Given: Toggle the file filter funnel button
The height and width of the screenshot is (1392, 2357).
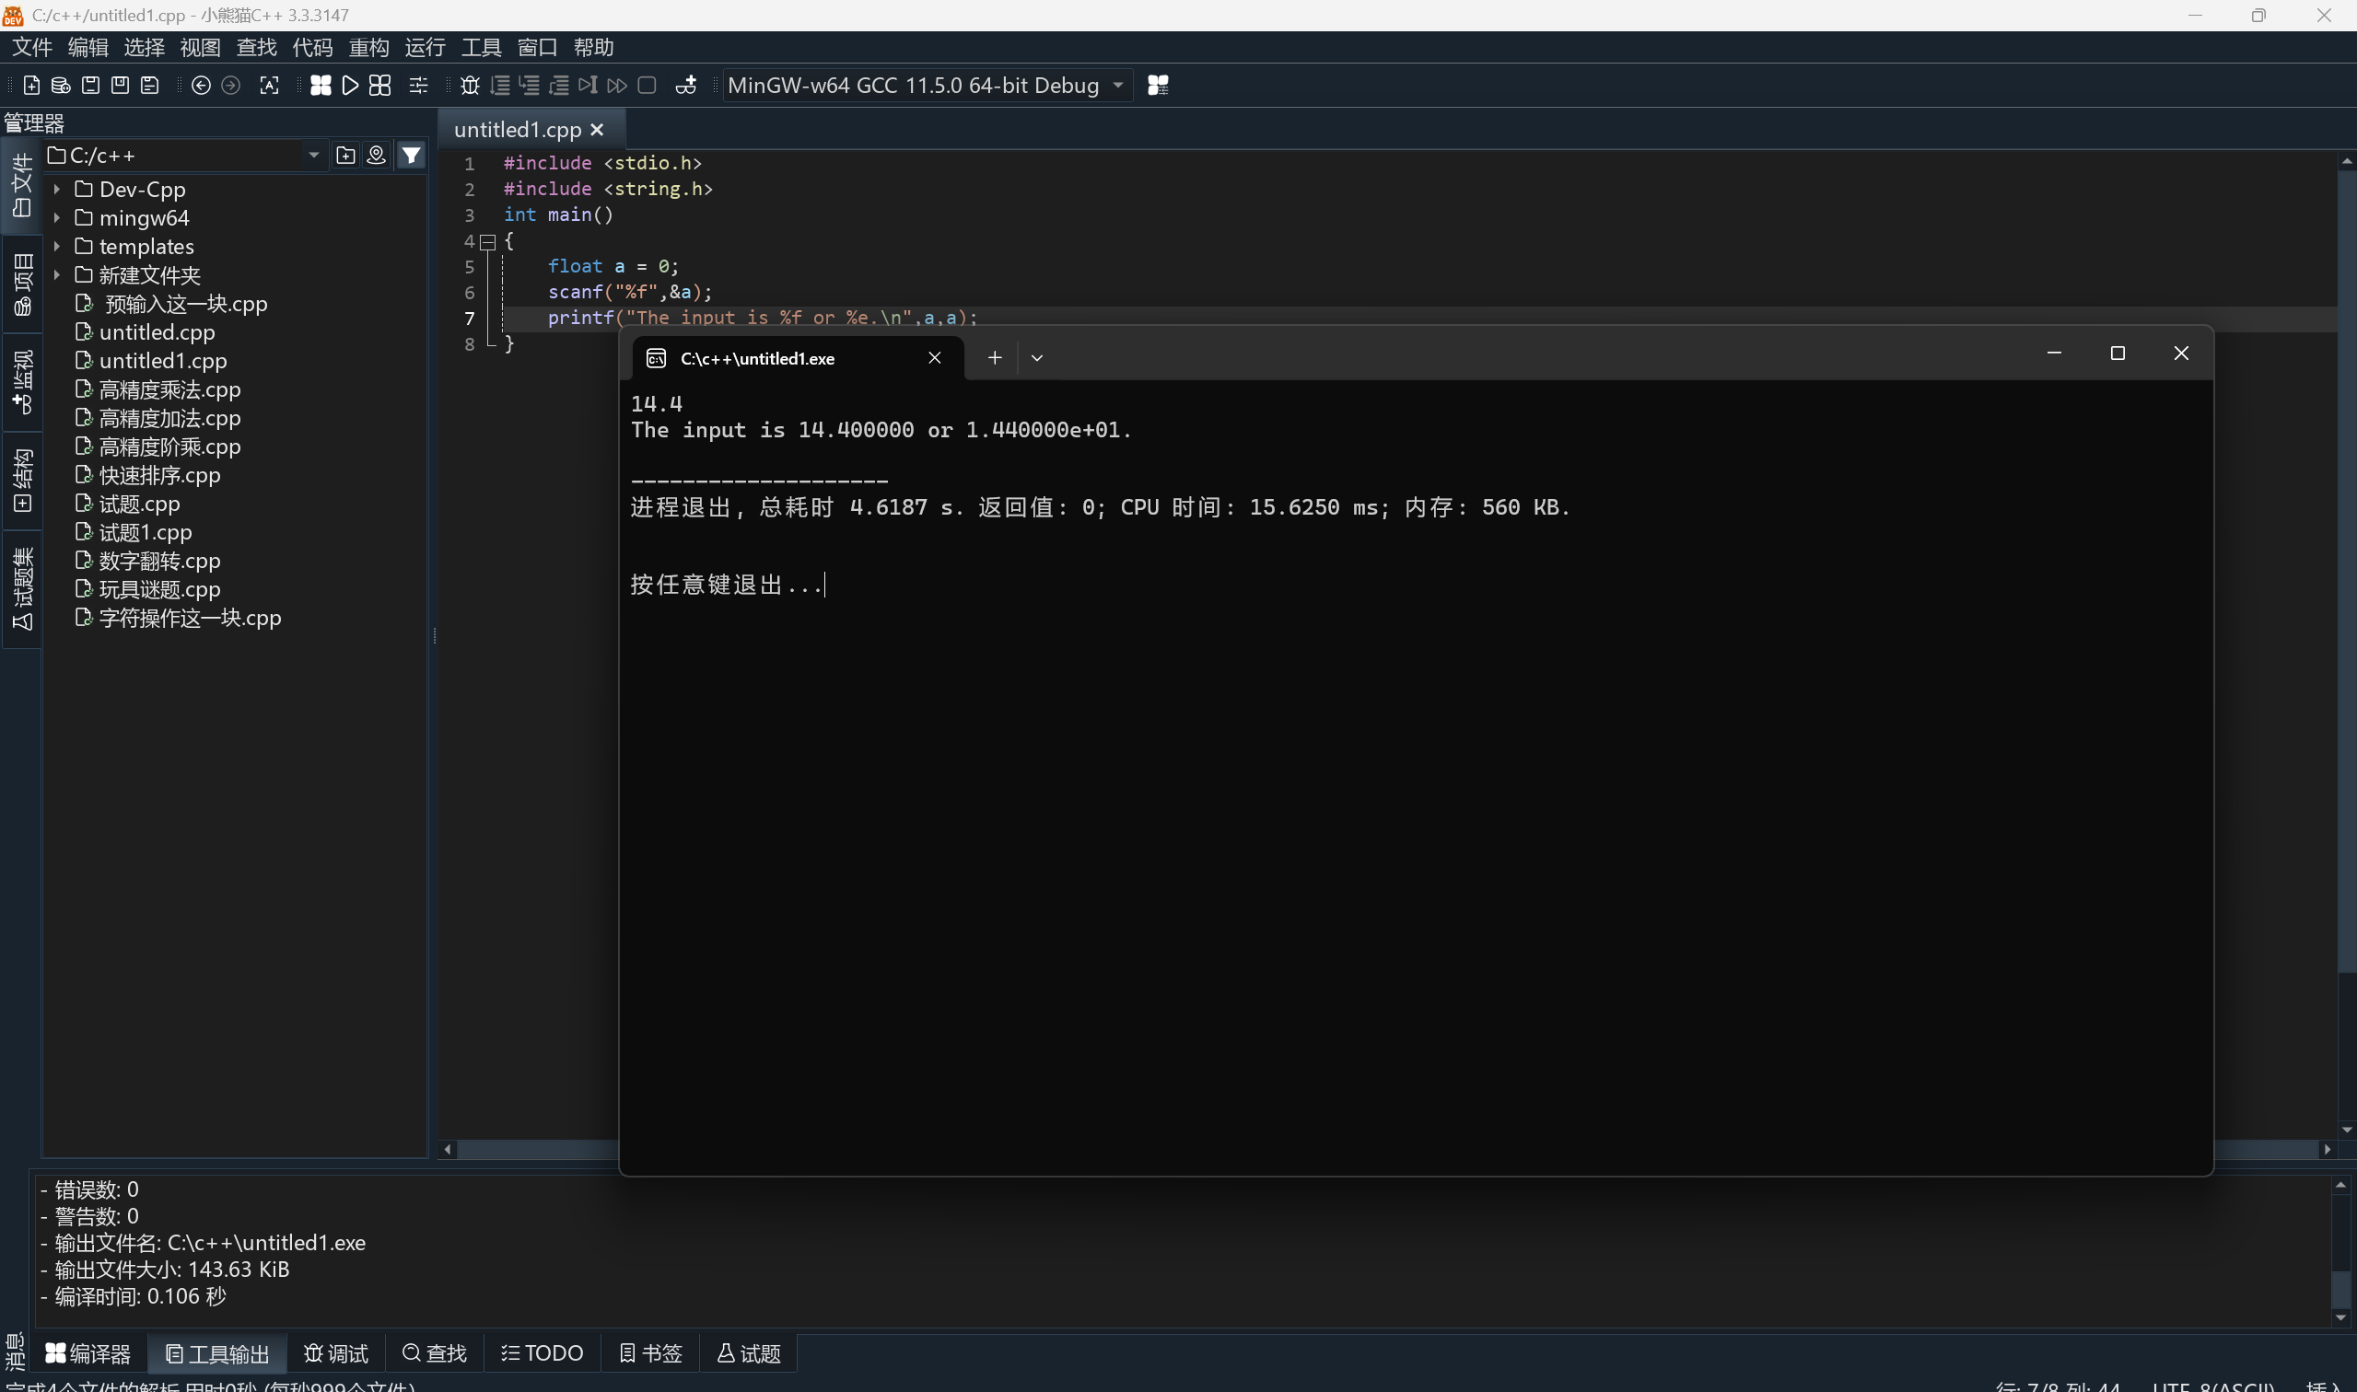Looking at the screenshot, I should point(411,155).
